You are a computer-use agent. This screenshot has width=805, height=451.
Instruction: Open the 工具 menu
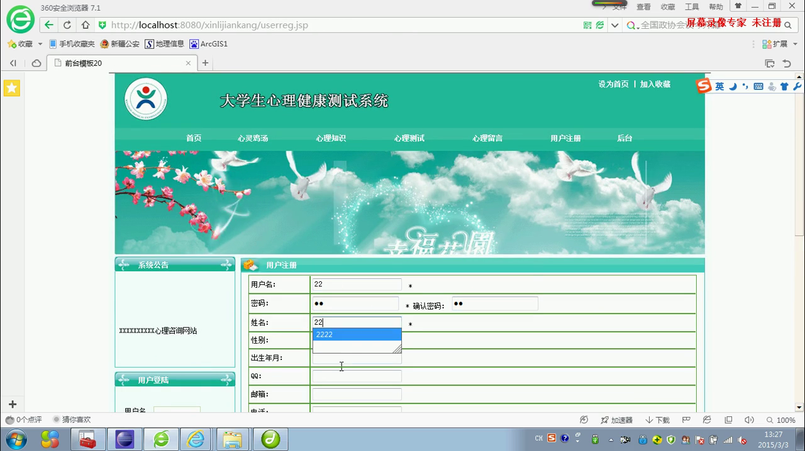(x=692, y=7)
